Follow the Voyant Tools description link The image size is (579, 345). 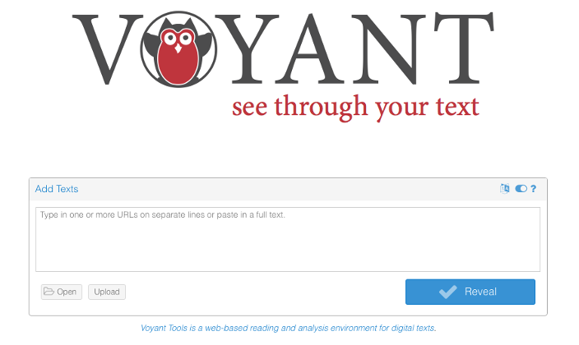[x=289, y=328]
